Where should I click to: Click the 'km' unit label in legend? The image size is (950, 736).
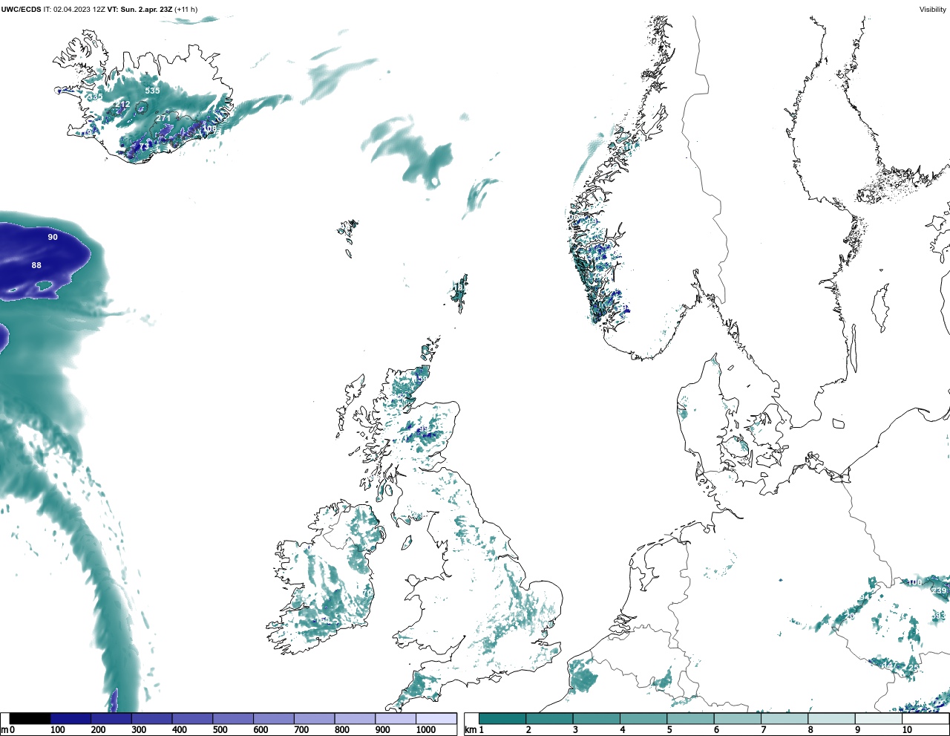(470, 731)
